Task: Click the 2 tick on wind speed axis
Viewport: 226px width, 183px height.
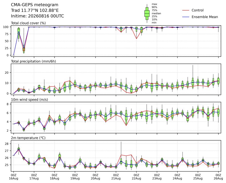Action: pos(8,131)
